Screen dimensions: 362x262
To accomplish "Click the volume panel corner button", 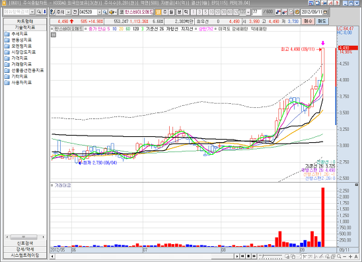I will 357,185.
